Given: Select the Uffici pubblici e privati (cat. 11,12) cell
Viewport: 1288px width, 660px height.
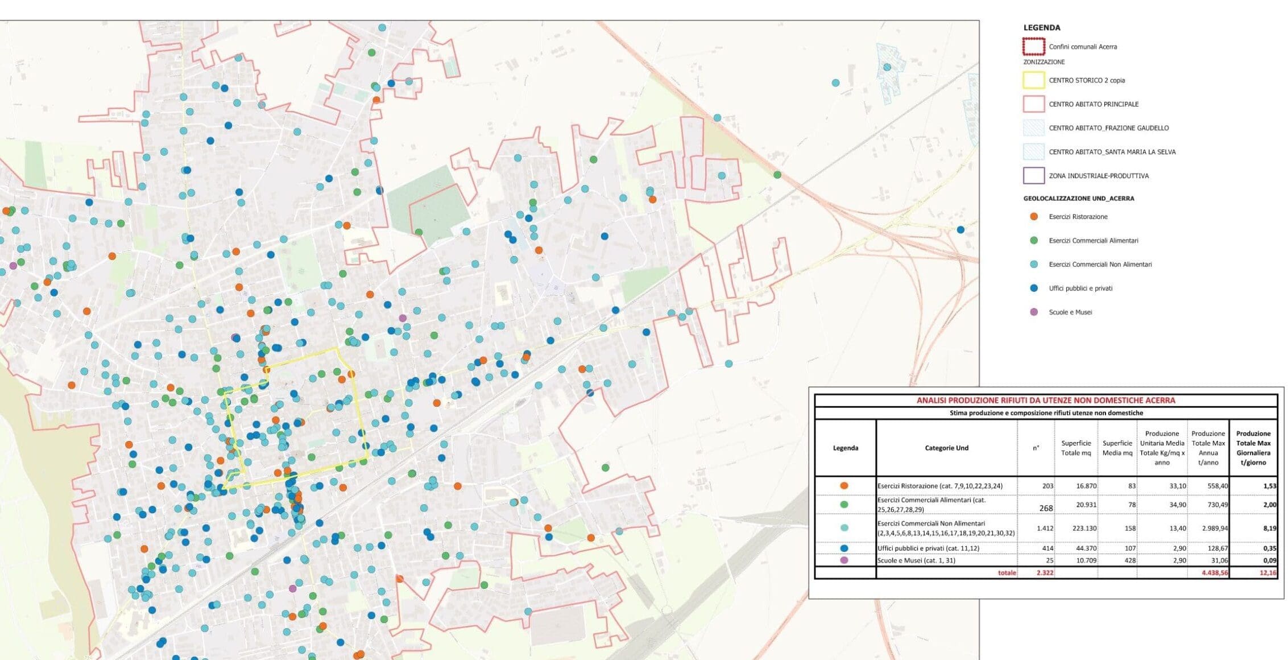Looking at the screenshot, I should tap(928, 548).
